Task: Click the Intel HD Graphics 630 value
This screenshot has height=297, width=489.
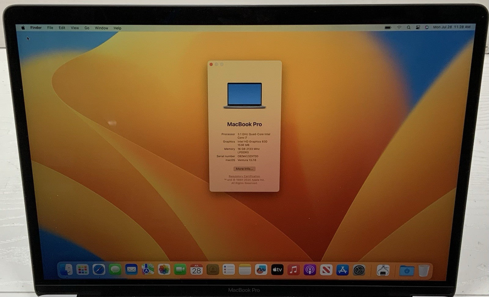Action: 252,143
